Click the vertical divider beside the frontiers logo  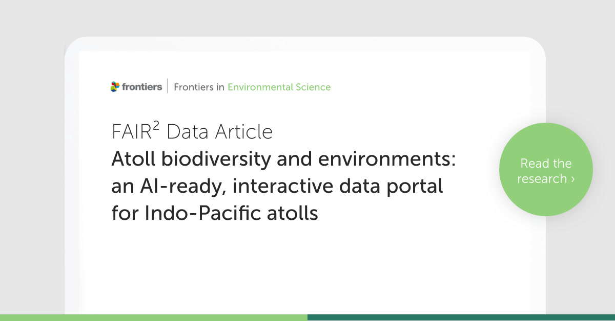point(168,87)
